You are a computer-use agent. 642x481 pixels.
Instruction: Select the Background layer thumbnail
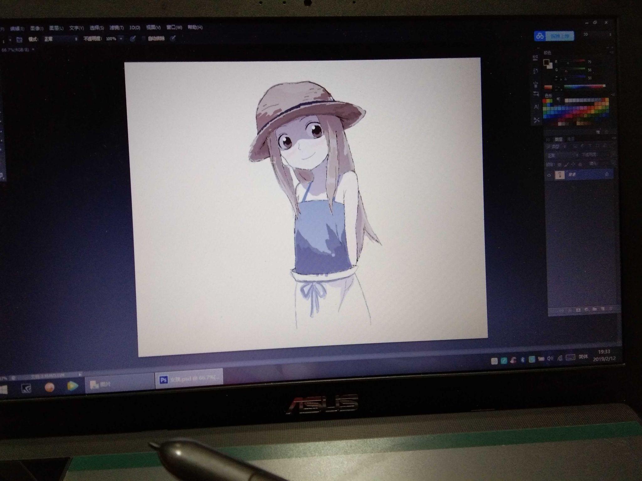coord(560,175)
